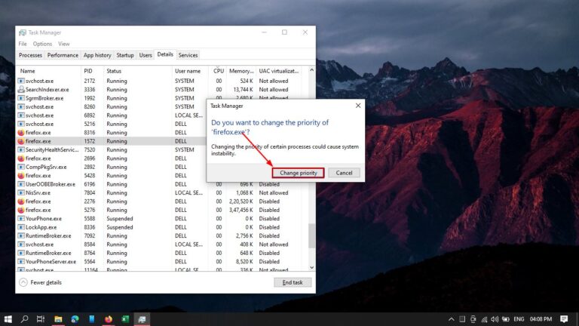Click the Firefox icon in the PID 5428 row
This screenshot has height=326, width=579.
coord(21,176)
